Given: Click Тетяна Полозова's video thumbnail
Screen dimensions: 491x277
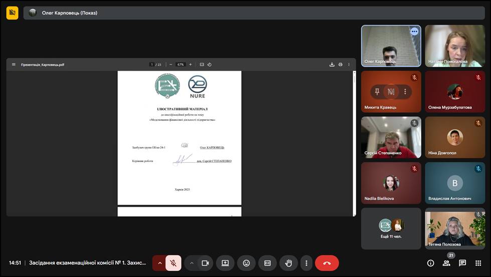Looking at the screenshot, I should 455,228.
